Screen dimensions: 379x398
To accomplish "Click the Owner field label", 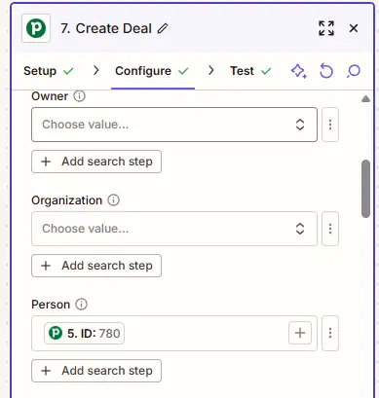I will (x=50, y=96).
